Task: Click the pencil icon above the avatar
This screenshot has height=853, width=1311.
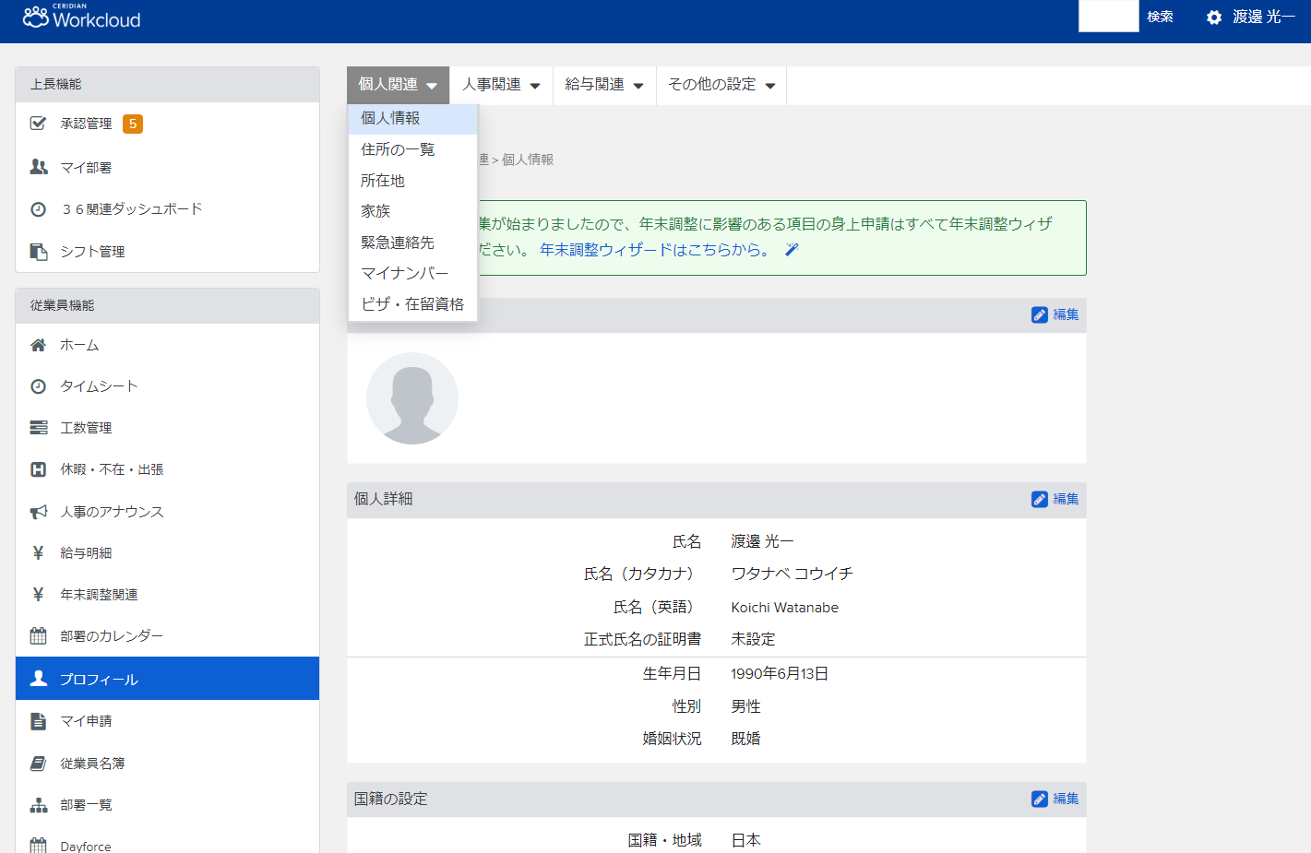Action: (1040, 314)
